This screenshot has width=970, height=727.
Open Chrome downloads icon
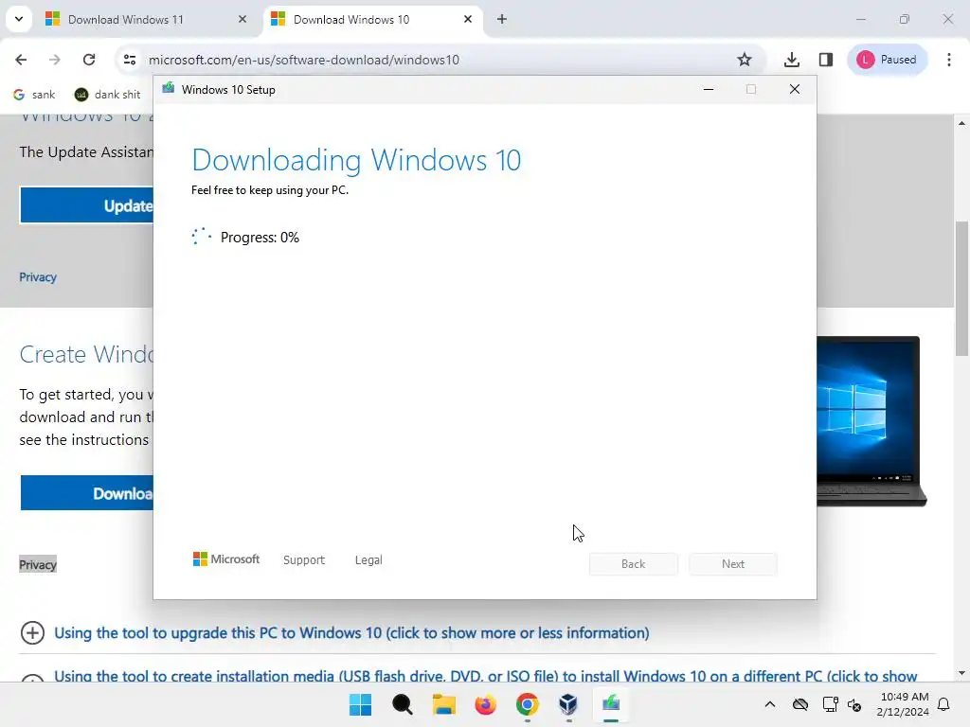click(x=791, y=60)
